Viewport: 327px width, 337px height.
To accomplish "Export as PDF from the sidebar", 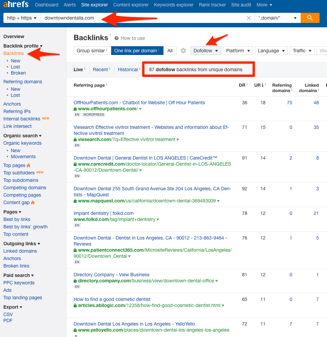I will (x=8, y=321).
